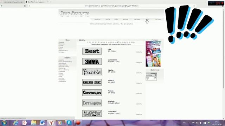The height and width of the screenshot is (126, 225).
Task: Download the See font
Action: pos(139,52)
